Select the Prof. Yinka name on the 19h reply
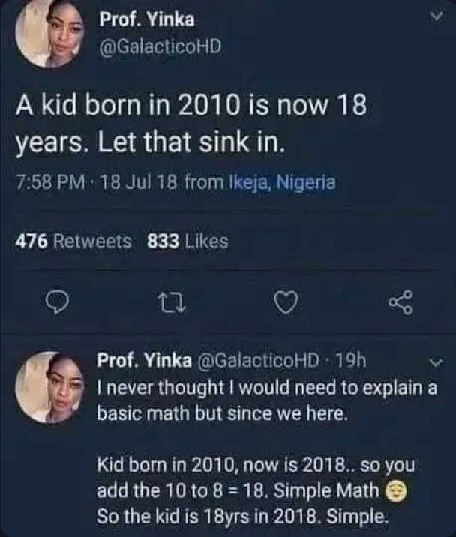The height and width of the screenshot is (537, 456). [x=143, y=361]
